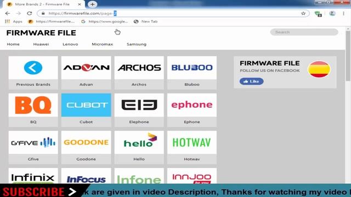Open the Chrome profile avatar
The image size is (351, 197).
coord(332,13)
